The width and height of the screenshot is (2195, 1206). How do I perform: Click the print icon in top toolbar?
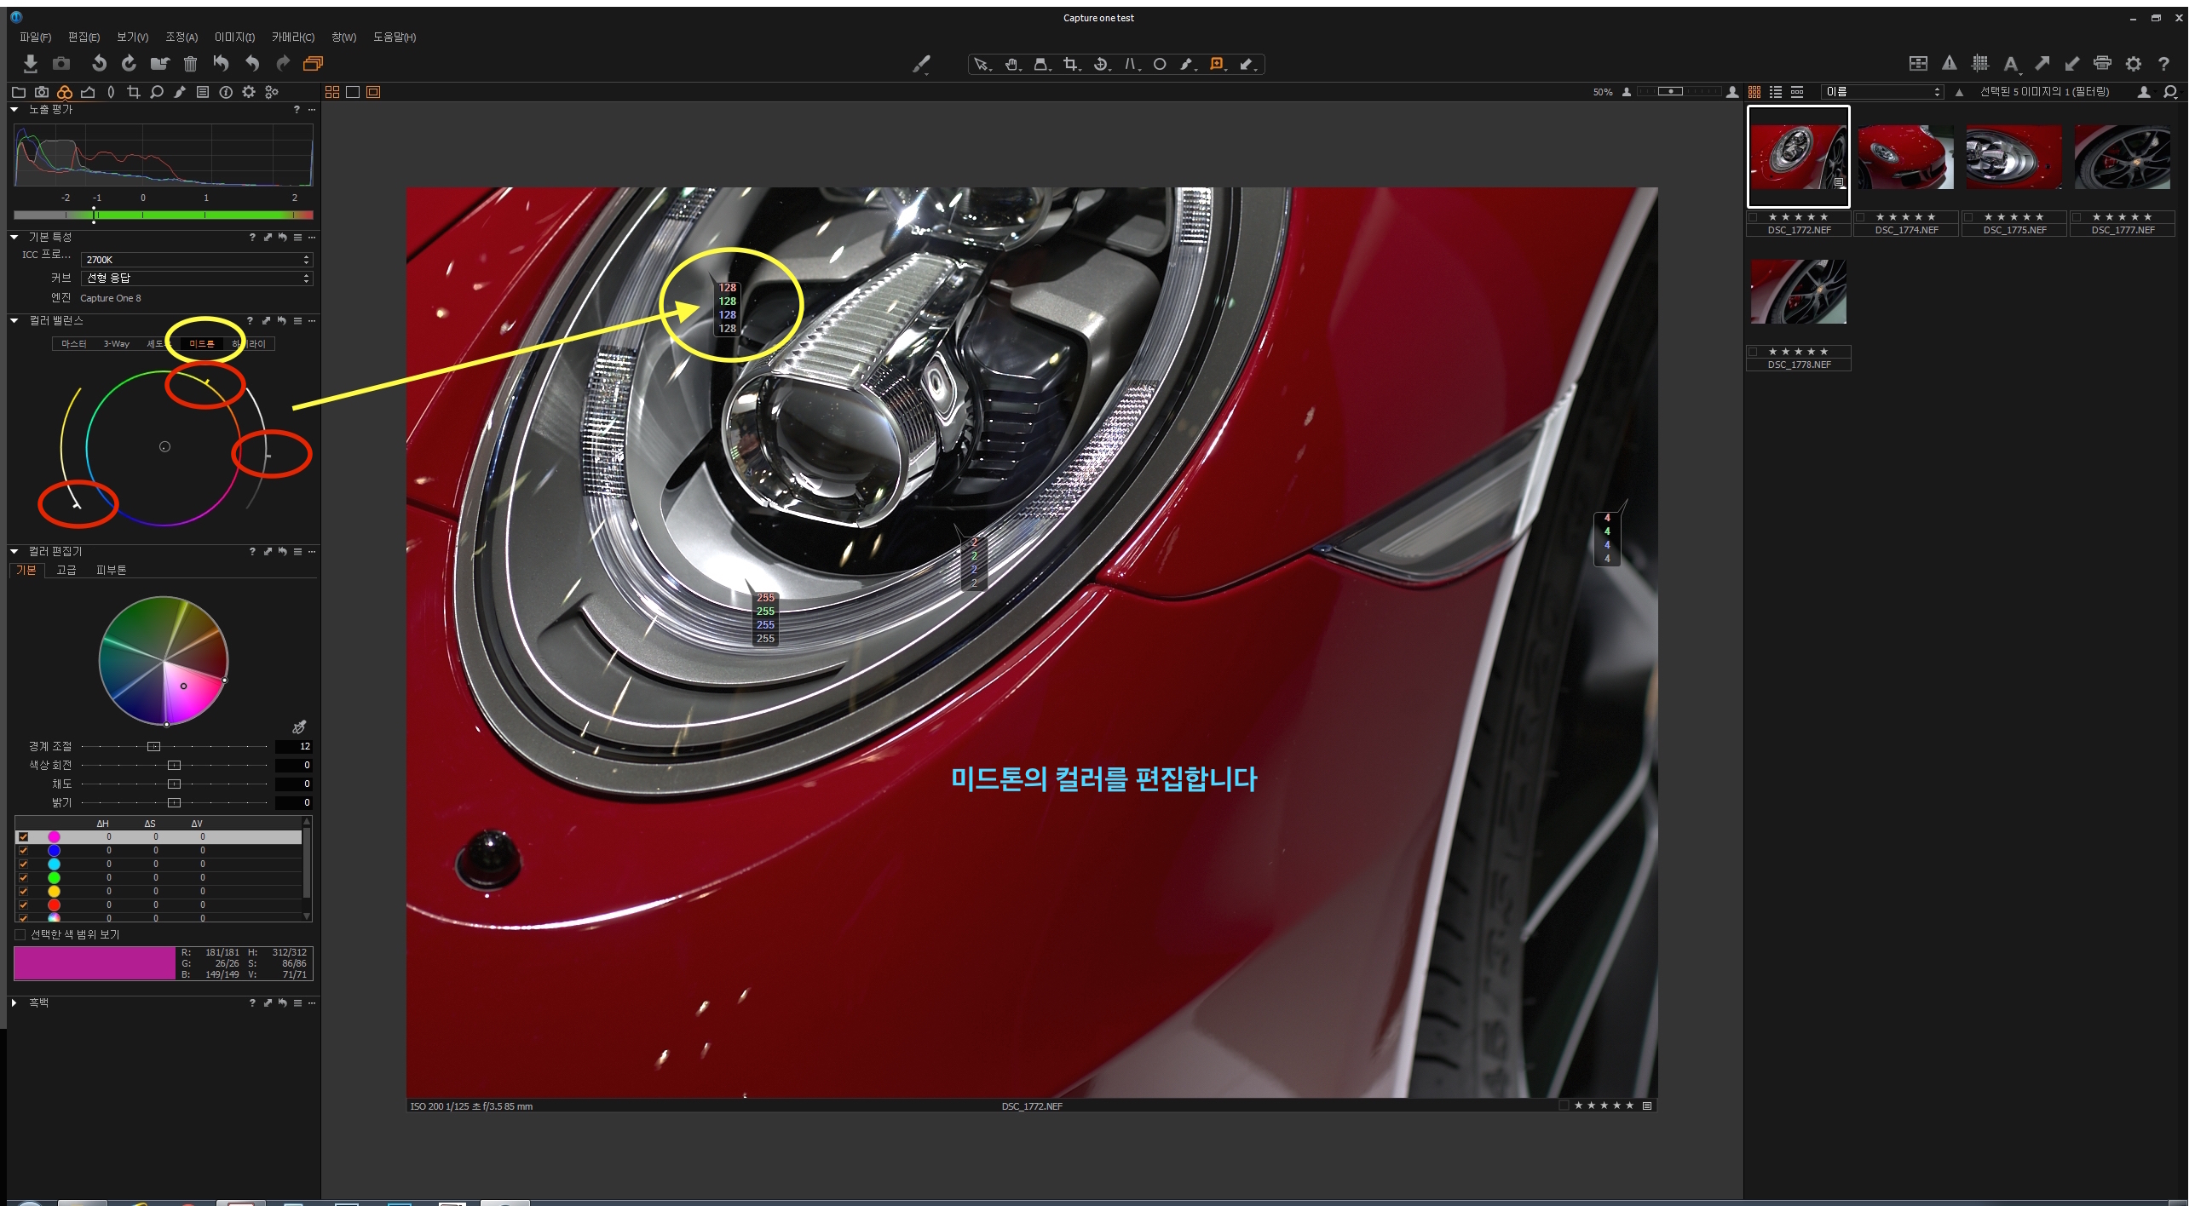click(x=2102, y=63)
